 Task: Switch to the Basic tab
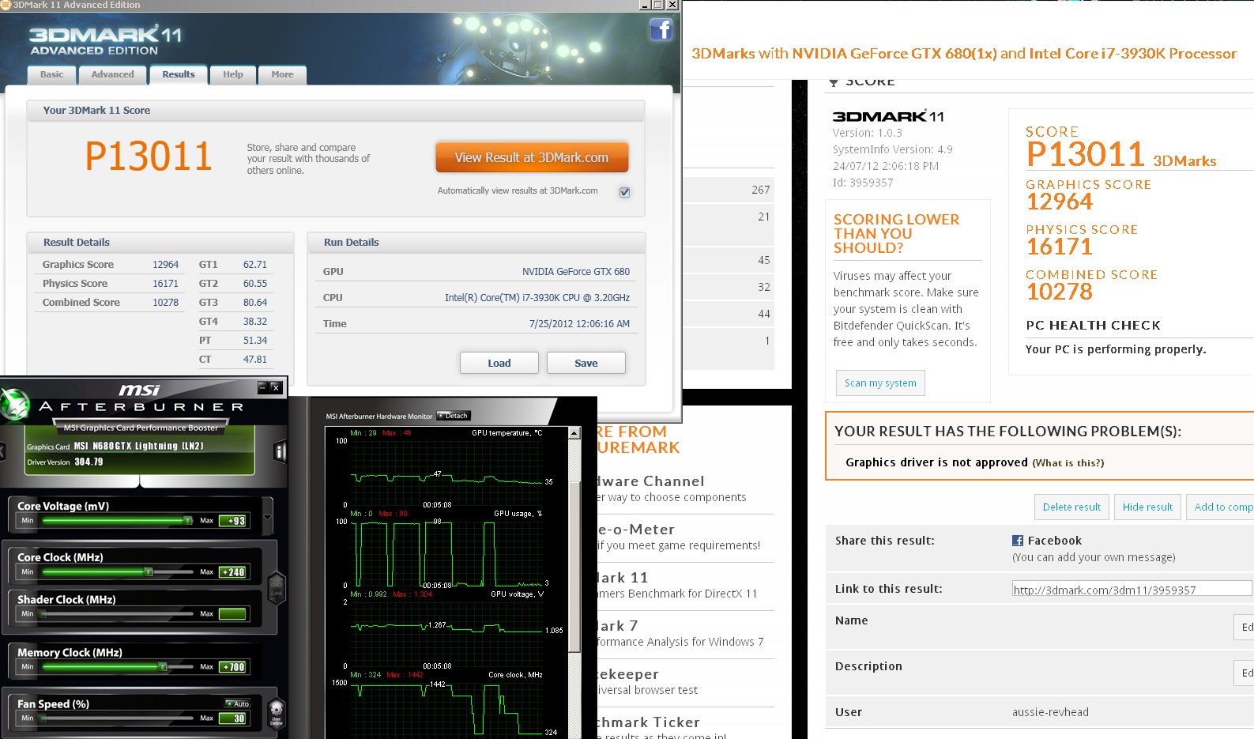click(52, 74)
